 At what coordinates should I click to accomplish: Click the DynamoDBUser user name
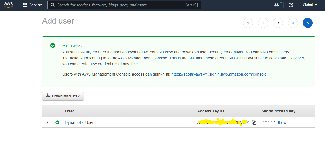[79, 122]
